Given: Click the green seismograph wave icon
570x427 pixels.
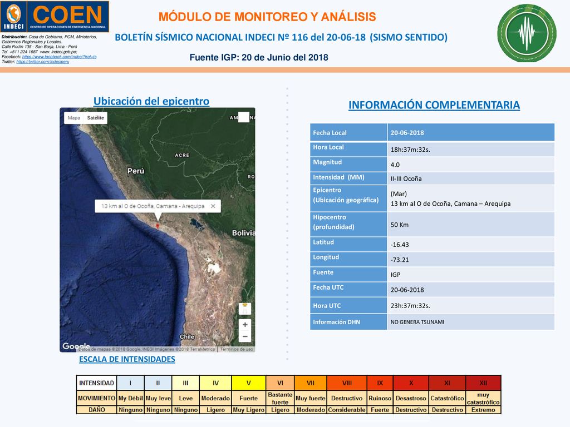Looking at the screenshot, I should (527, 33).
